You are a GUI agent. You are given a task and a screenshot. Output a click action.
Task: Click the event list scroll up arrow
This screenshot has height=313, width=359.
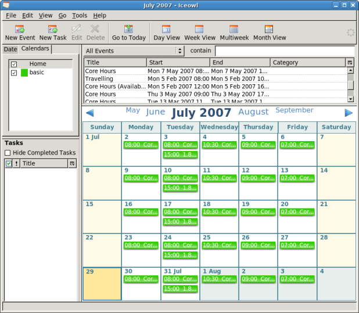click(350, 70)
